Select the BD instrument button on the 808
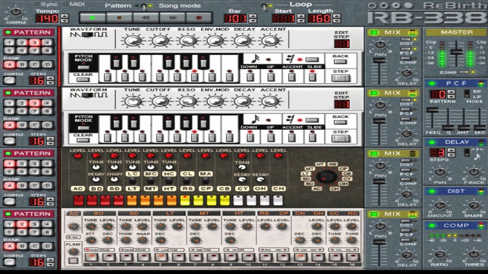The width and height of the screenshot is (488, 274). point(96,188)
